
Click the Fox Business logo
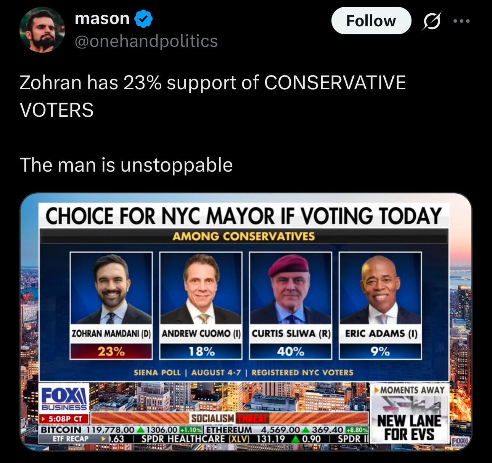tap(64, 398)
